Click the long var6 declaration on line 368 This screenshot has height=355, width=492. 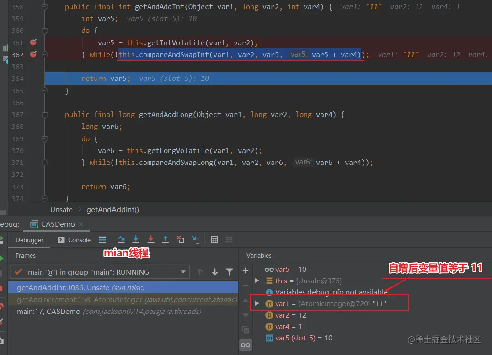click(102, 127)
